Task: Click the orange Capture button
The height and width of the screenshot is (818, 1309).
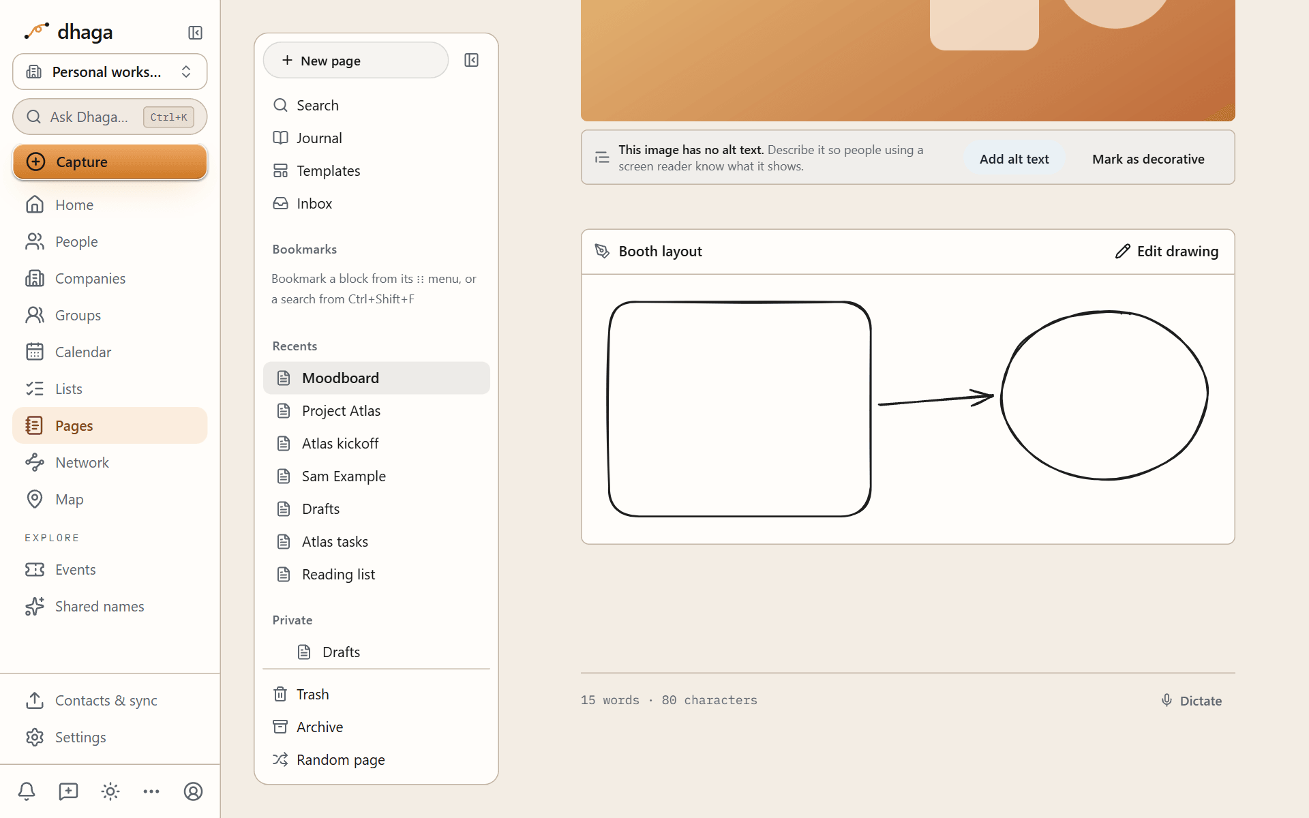Action: click(x=110, y=162)
